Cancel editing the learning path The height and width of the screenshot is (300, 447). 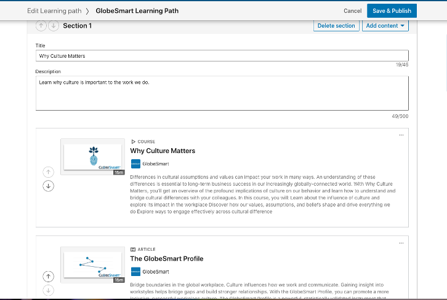click(352, 11)
